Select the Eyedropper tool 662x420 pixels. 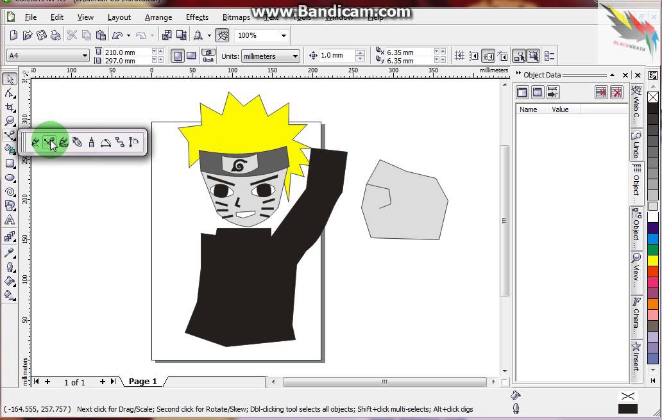pyautogui.click(x=10, y=253)
